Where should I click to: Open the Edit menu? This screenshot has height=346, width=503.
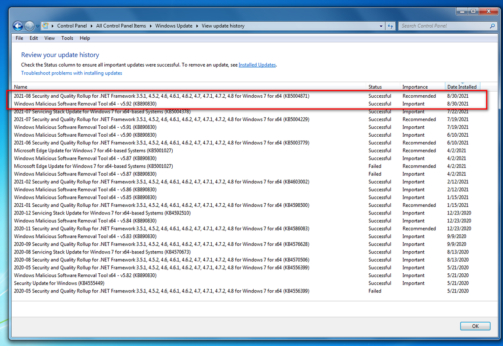tap(34, 38)
